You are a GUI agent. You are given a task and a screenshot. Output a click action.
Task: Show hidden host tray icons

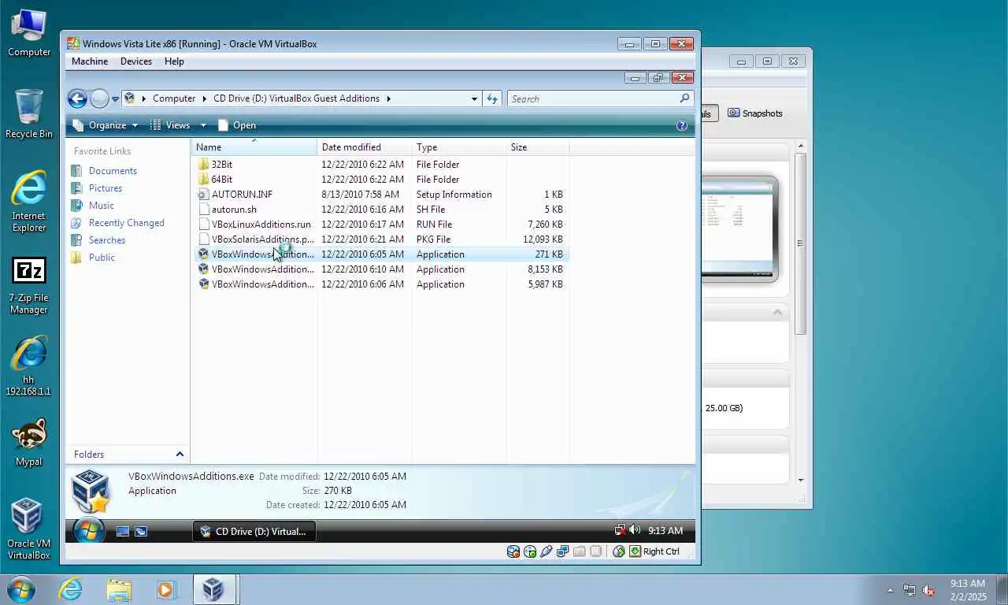(x=891, y=590)
